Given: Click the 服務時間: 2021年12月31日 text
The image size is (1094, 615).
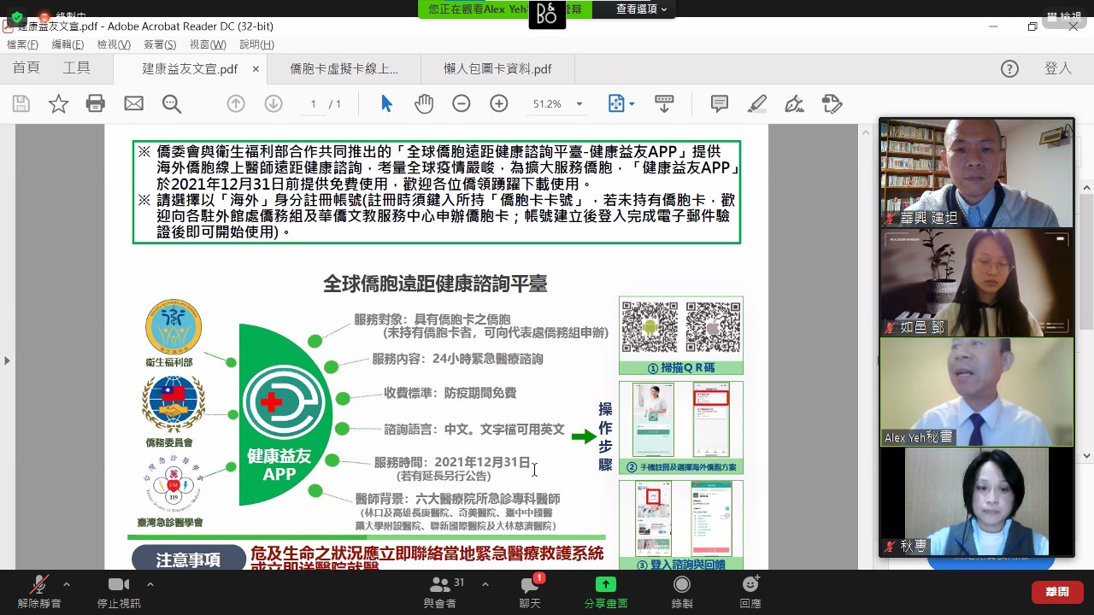Looking at the screenshot, I should pos(452,462).
